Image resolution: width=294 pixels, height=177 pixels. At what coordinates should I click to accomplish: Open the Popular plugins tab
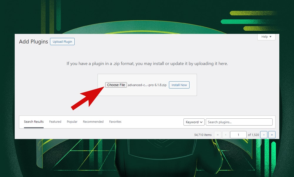(72, 122)
